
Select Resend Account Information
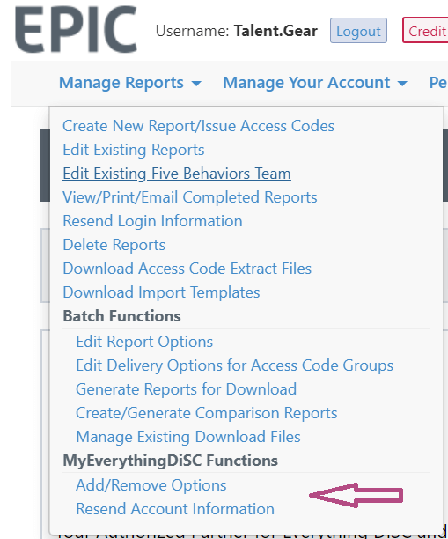(175, 509)
